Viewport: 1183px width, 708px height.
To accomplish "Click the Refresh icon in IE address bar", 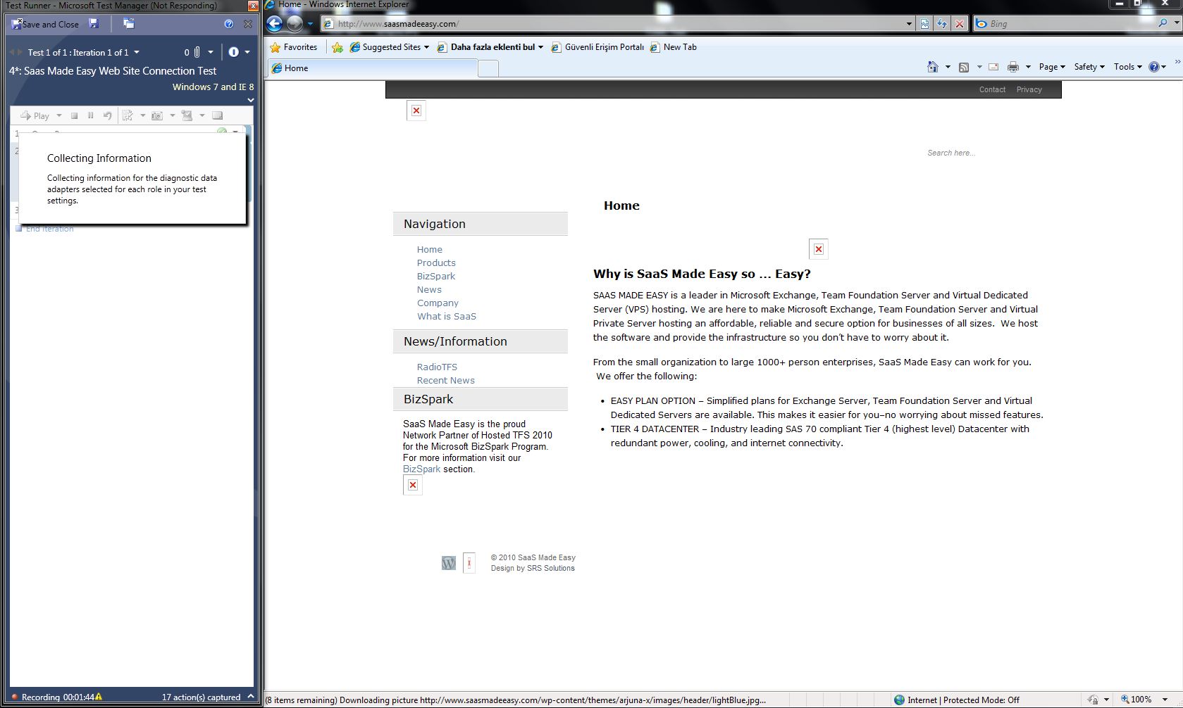I will (x=942, y=23).
